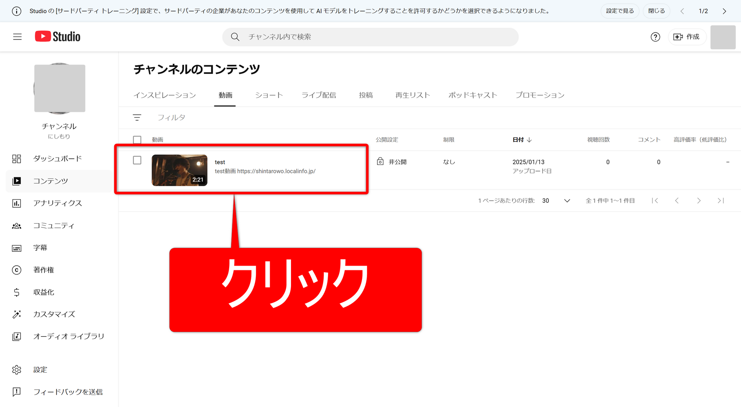Click the 設定で見る button in banner
Viewport: 741px width, 407px height.
[x=620, y=11]
